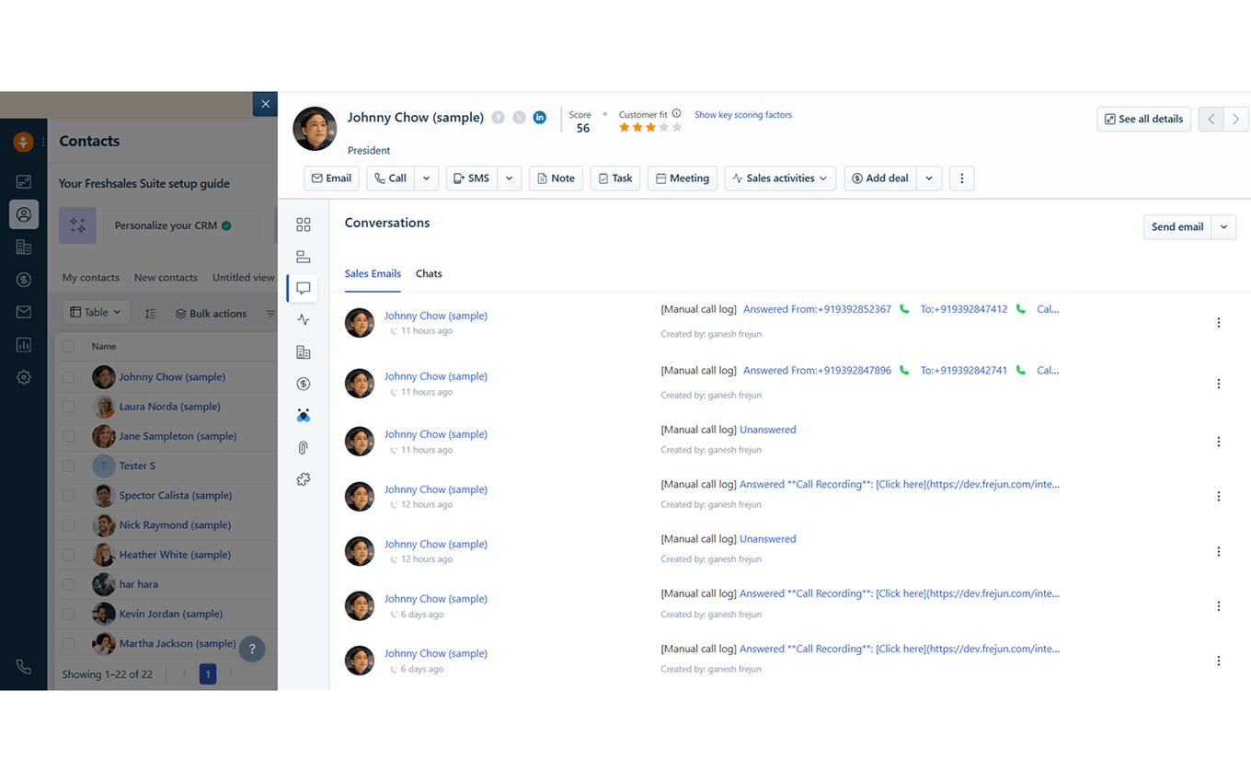Open the fields layout icon below overview icon
Image resolution: width=1251 pixels, height=782 pixels.
pos(304,257)
